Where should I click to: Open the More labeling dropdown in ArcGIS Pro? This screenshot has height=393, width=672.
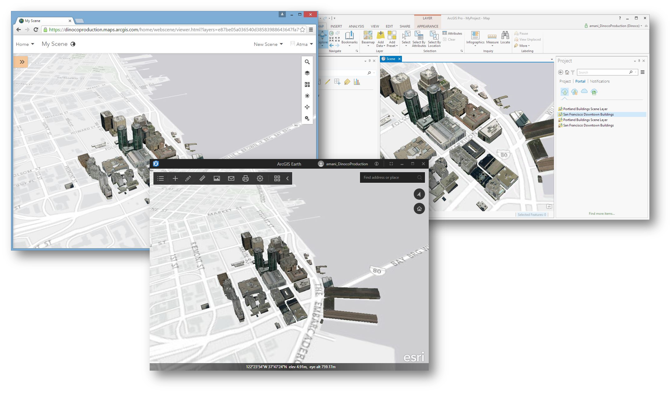click(522, 46)
